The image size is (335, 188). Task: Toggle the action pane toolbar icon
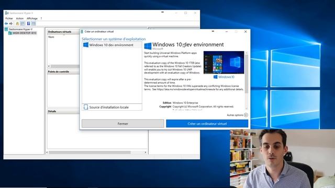pos(33,23)
